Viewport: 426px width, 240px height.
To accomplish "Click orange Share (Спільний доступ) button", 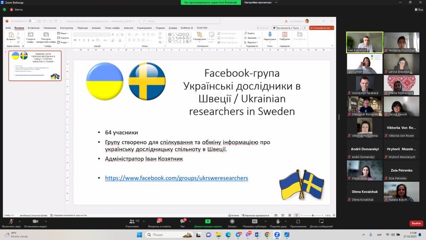I will click(x=322, y=28).
